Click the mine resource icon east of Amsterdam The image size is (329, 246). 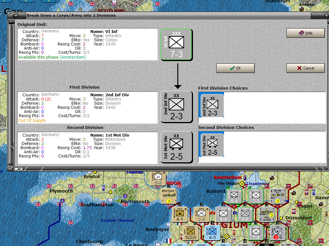coord(272,178)
